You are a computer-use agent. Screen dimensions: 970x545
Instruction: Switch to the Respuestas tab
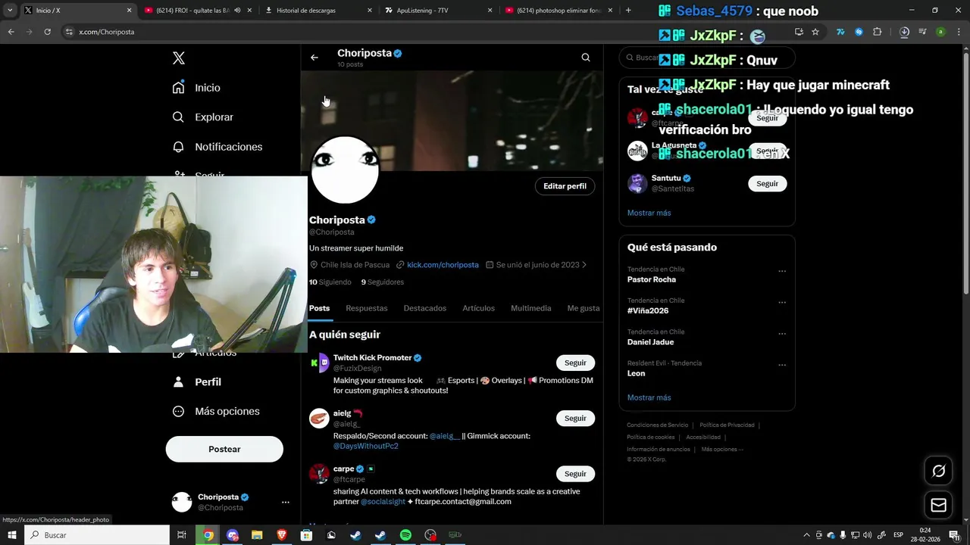[367, 308]
